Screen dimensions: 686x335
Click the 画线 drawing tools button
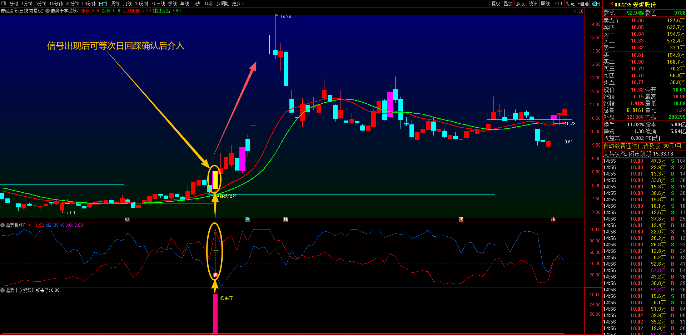tap(545, 4)
